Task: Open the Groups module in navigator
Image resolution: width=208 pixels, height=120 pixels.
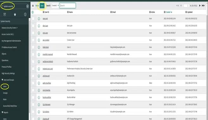Action: pyautogui.click(x=5, y=93)
